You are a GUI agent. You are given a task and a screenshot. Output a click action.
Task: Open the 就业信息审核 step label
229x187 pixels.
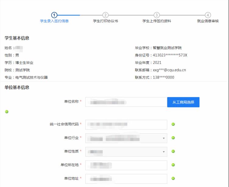pos(208,21)
